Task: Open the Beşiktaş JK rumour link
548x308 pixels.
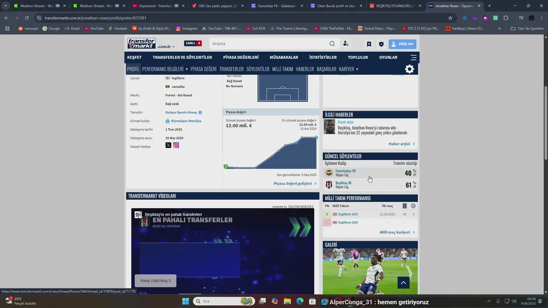Action: click(343, 183)
